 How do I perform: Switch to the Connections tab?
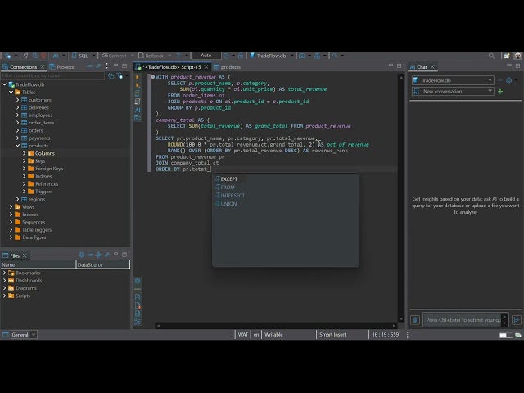23,67
